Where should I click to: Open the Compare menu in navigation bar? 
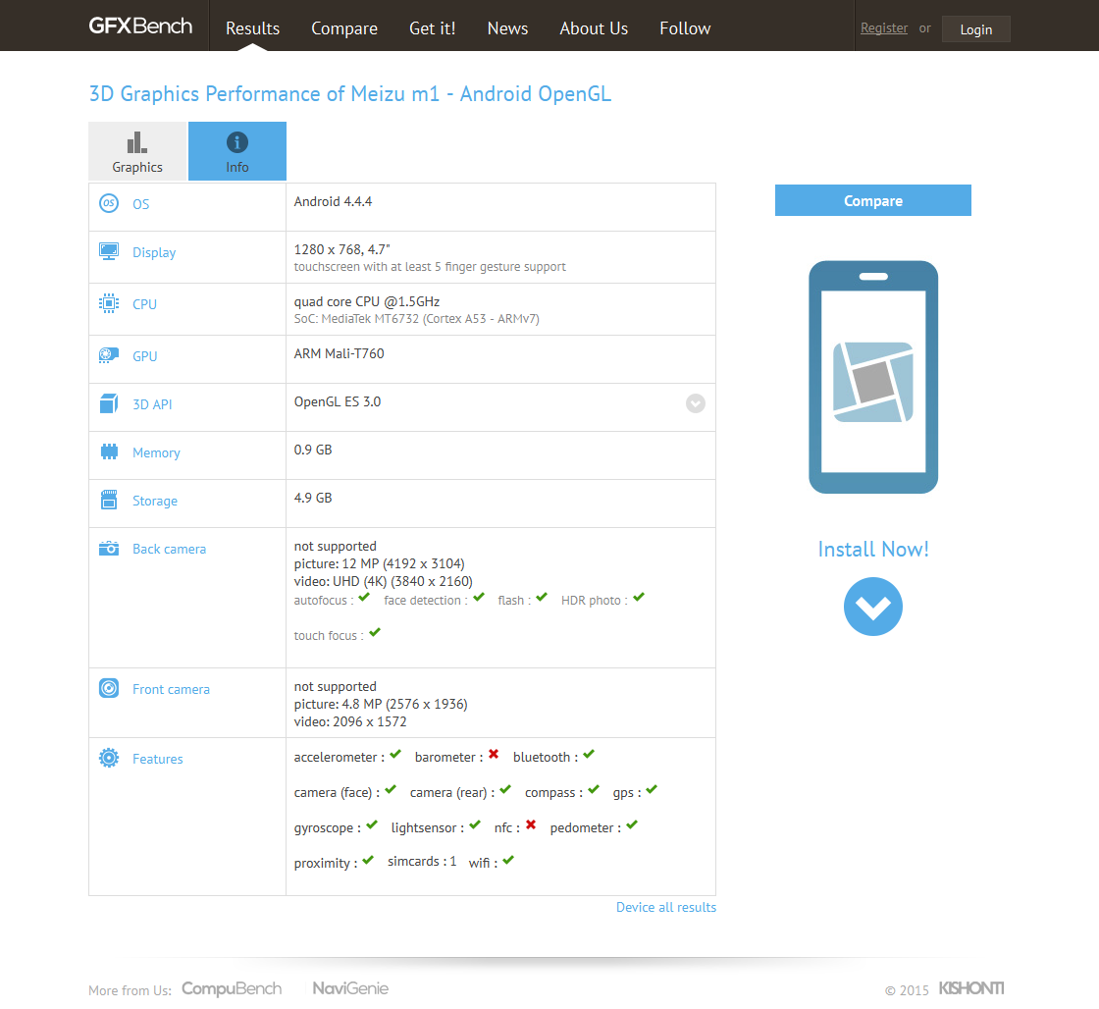[x=344, y=28]
